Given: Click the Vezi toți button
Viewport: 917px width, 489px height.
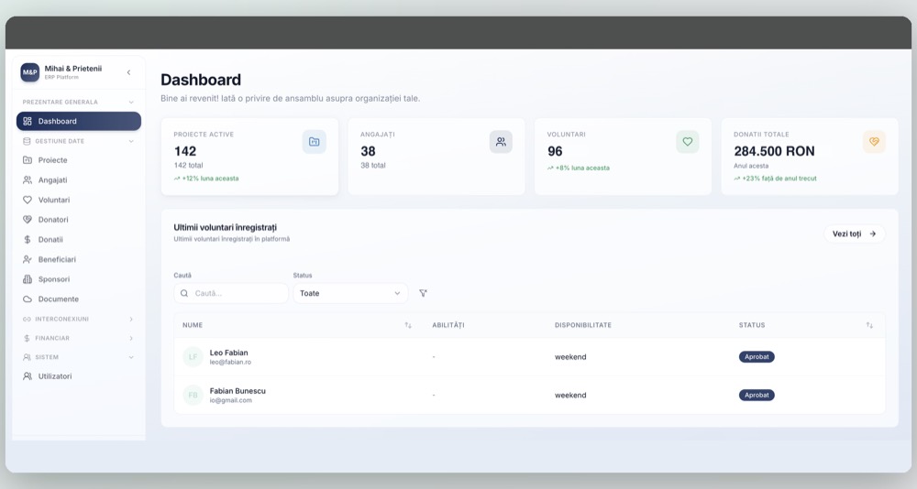Looking at the screenshot, I should coord(855,234).
